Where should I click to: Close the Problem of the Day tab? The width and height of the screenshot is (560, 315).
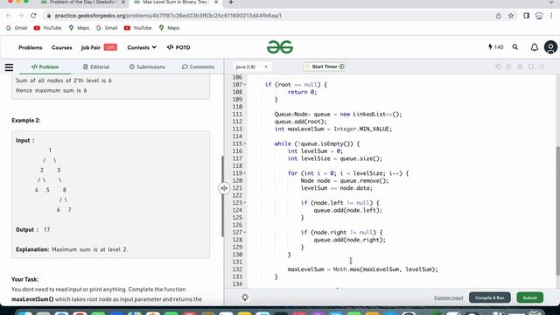[x=123, y=2]
